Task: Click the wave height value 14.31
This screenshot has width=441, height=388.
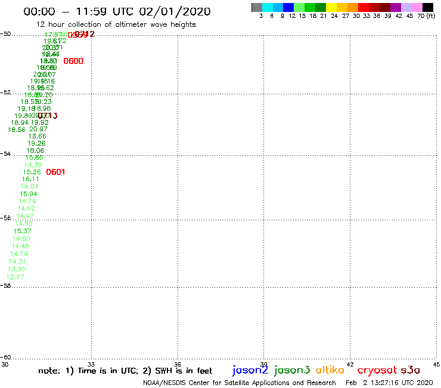Action: coord(17,261)
